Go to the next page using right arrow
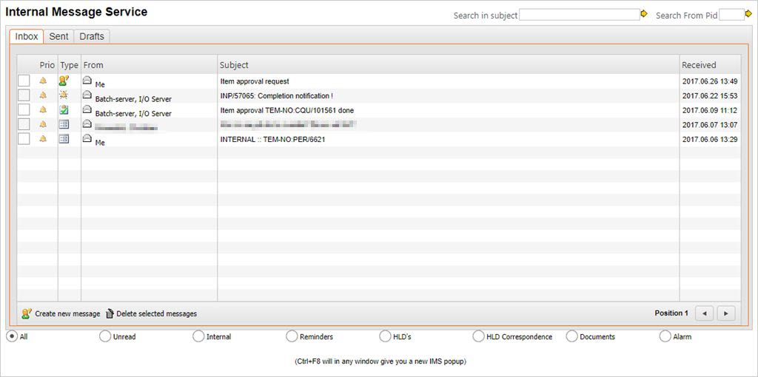The height and width of the screenshot is (377, 758). (725, 313)
